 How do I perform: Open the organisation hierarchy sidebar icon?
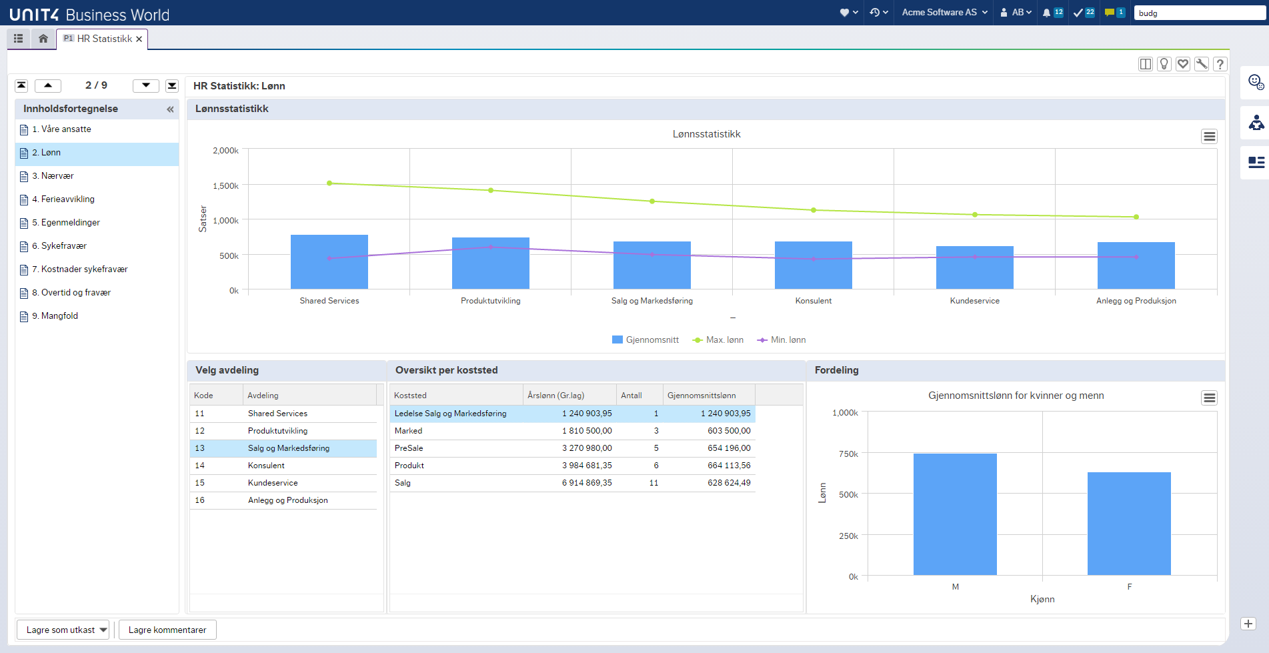(x=1256, y=123)
